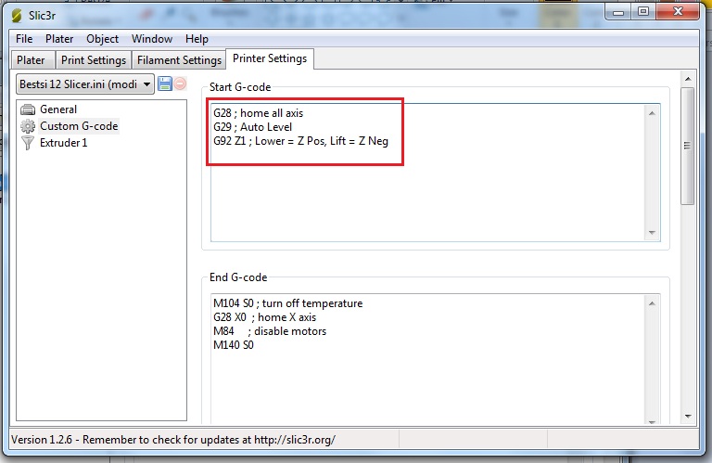Select General in the settings tree
This screenshot has width=712, height=463.
tap(58, 109)
